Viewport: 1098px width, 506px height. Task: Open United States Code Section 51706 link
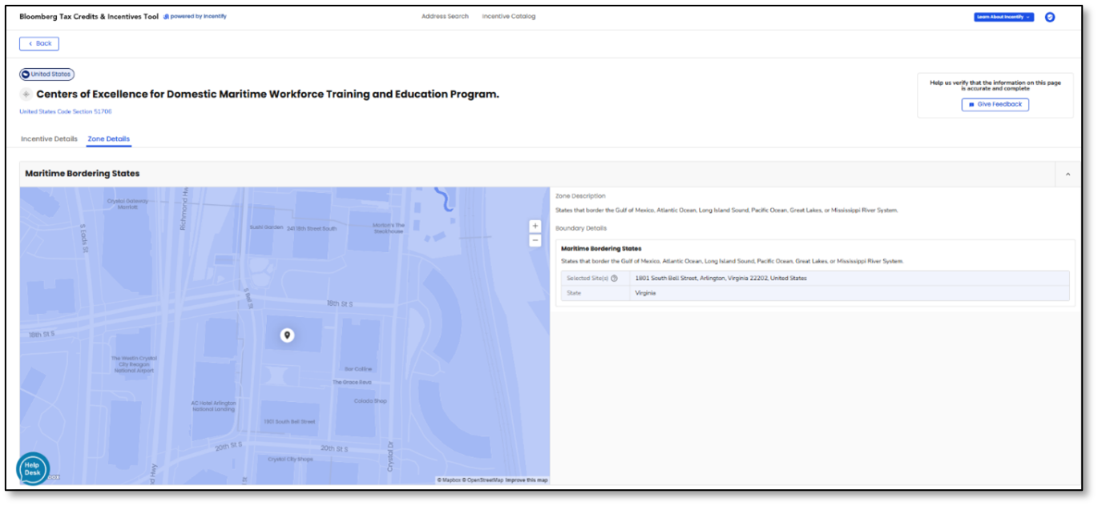(x=54, y=112)
